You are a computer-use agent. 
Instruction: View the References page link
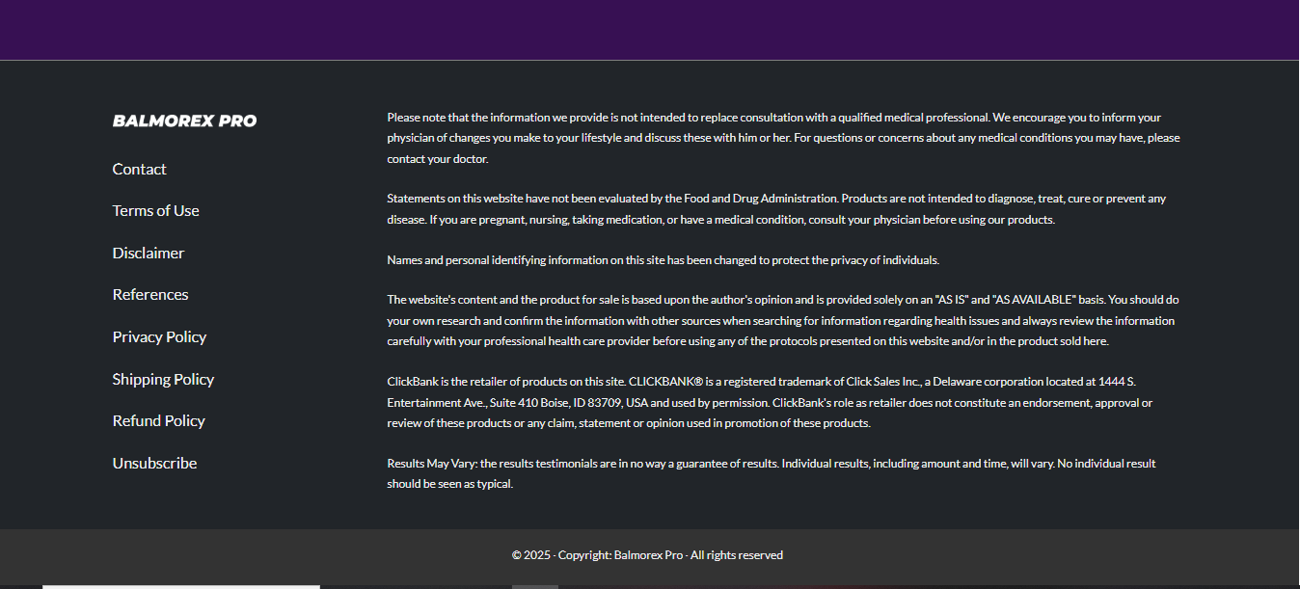pyautogui.click(x=149, y=294)
